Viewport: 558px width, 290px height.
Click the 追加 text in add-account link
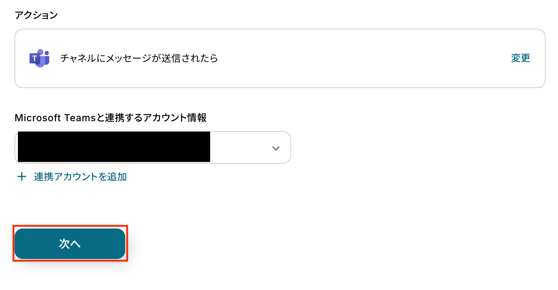pos(117,177)
